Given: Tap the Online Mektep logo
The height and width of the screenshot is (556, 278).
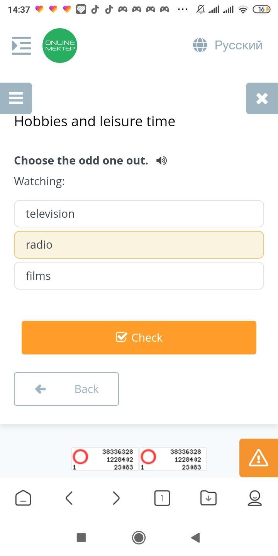Looking at the screenshot, I should point(60,46).
